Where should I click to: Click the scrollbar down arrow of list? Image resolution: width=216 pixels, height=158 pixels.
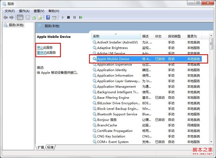pos(211,142)
